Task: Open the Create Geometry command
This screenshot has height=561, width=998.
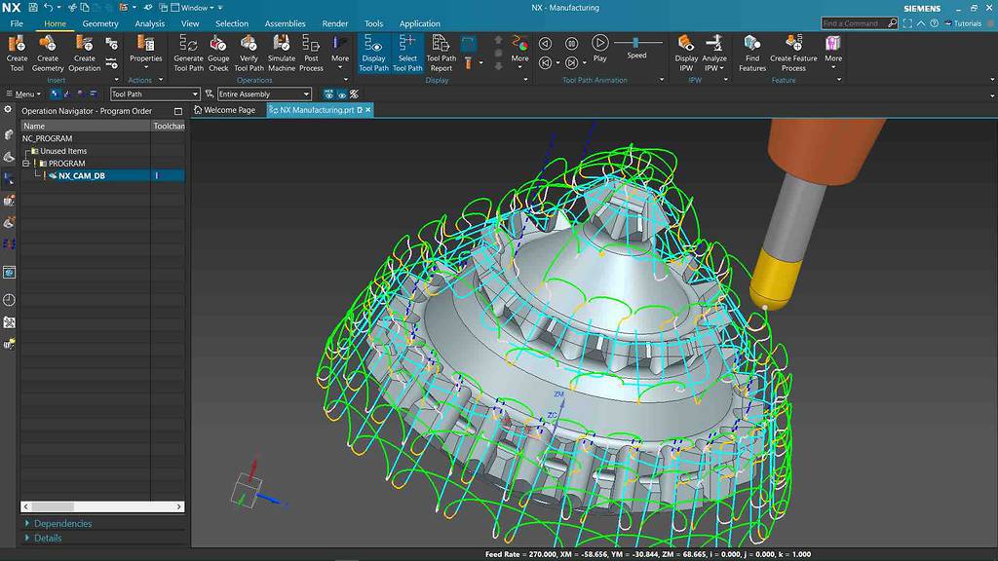Action: pyautogui.click(x=48, y=54)
